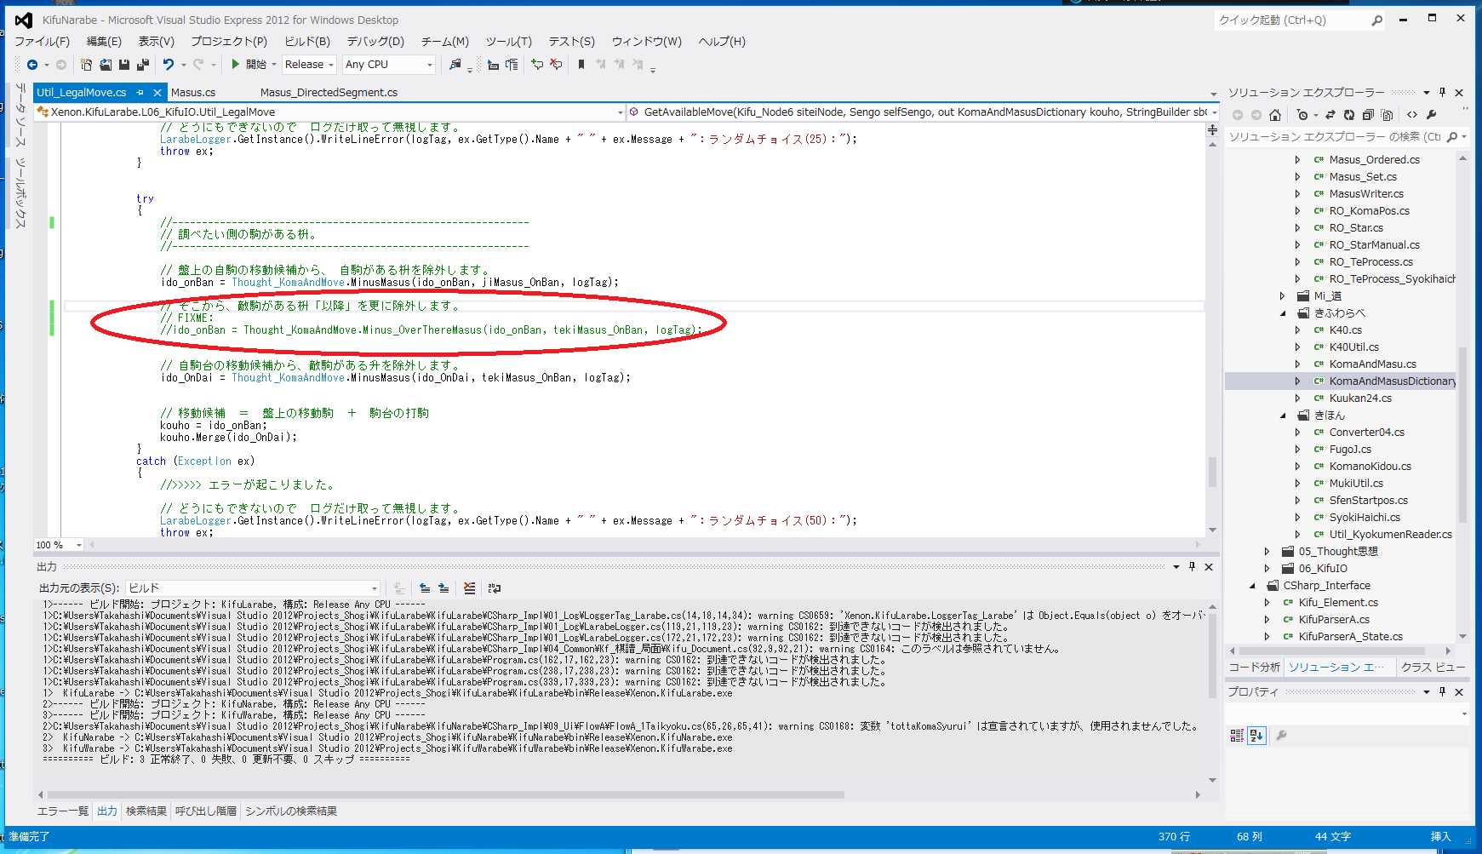Switch to エラー一覧 tab at bottom
1482x854 pixels.
pyautogui.click(x=63, y=811)
